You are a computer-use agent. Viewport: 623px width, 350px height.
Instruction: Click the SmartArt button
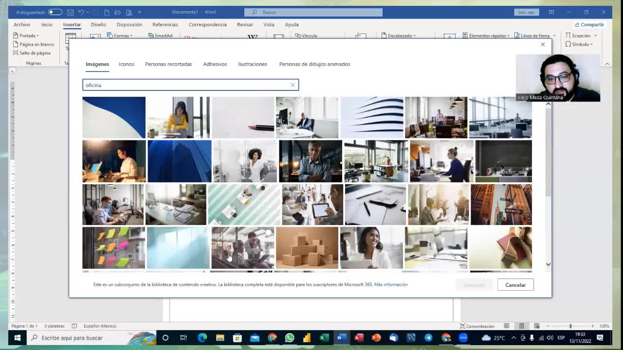point(161,35)
